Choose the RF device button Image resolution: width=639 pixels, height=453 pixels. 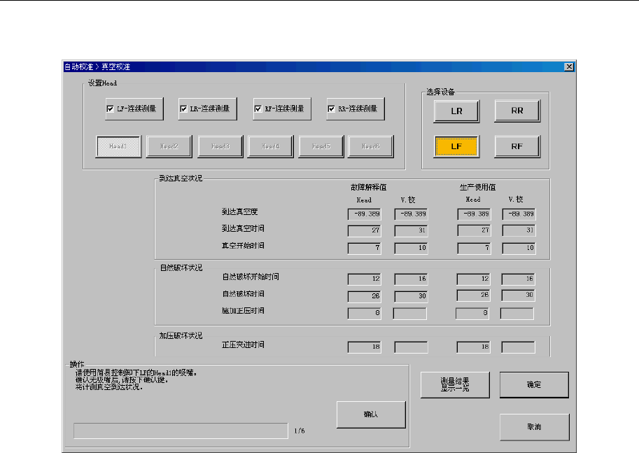[518, 146]
